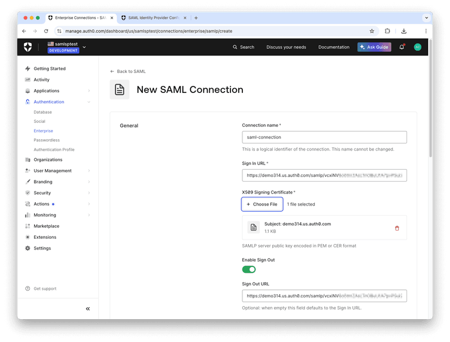
Task: Bookmark this page with star icon
Action: [x=372, y=31]
